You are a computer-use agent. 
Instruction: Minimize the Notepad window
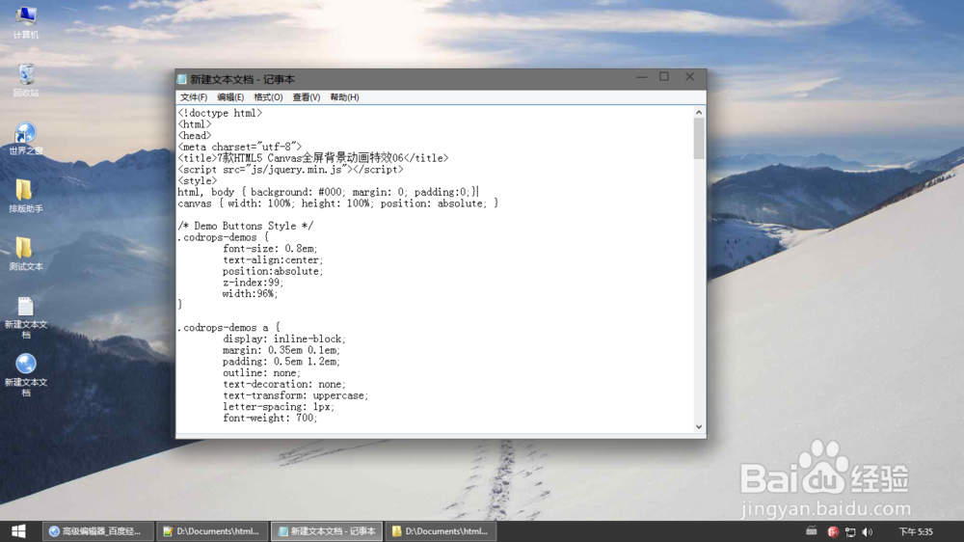pos(641,77)
